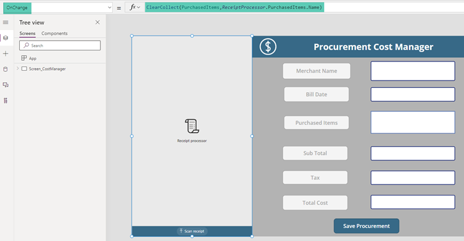
Task: Open the Media icon in left rail
Action: tap(6, 85)
